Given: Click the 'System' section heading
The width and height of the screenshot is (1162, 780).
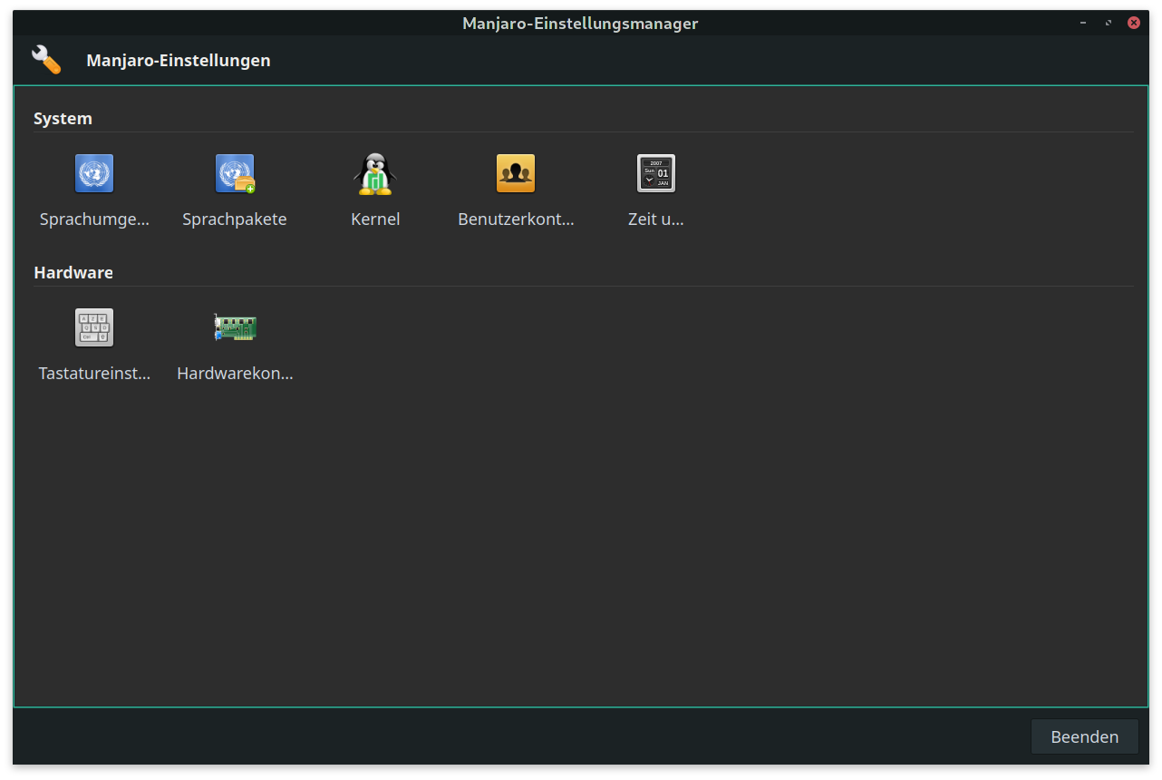Looking at the screenshot, I should [x=63, y=119].
